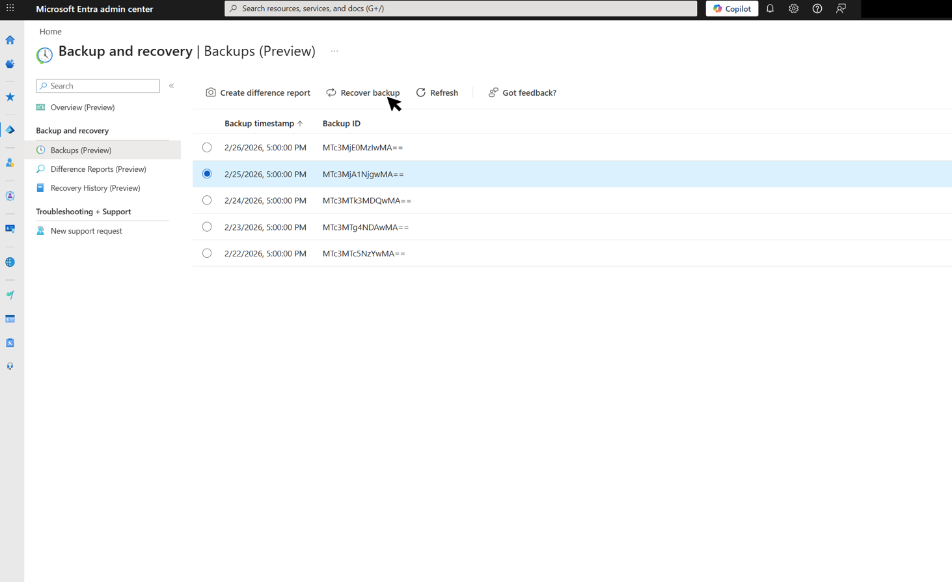Viewport: 952px width, 582px height.
Task: Click the Users icon in the sidebar
Action: [x=10, y=163]
